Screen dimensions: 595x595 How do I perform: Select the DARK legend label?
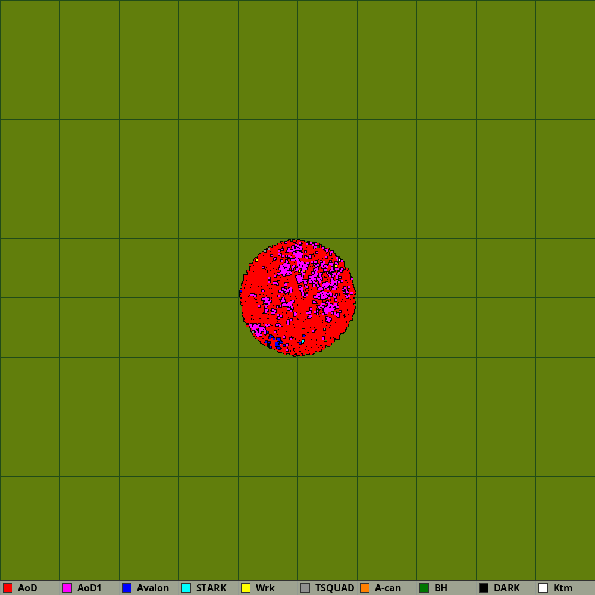pos(506,588)
